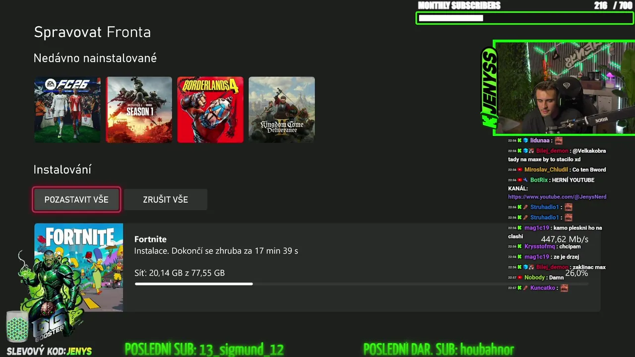Click the YouTube badge beside Miroslav_Chludil
This screenshot has height=357, width=635.
coord(520,170)
